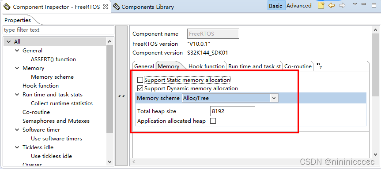Select Hook function in the tree
The image size is (381, 169).
(41, 86)
